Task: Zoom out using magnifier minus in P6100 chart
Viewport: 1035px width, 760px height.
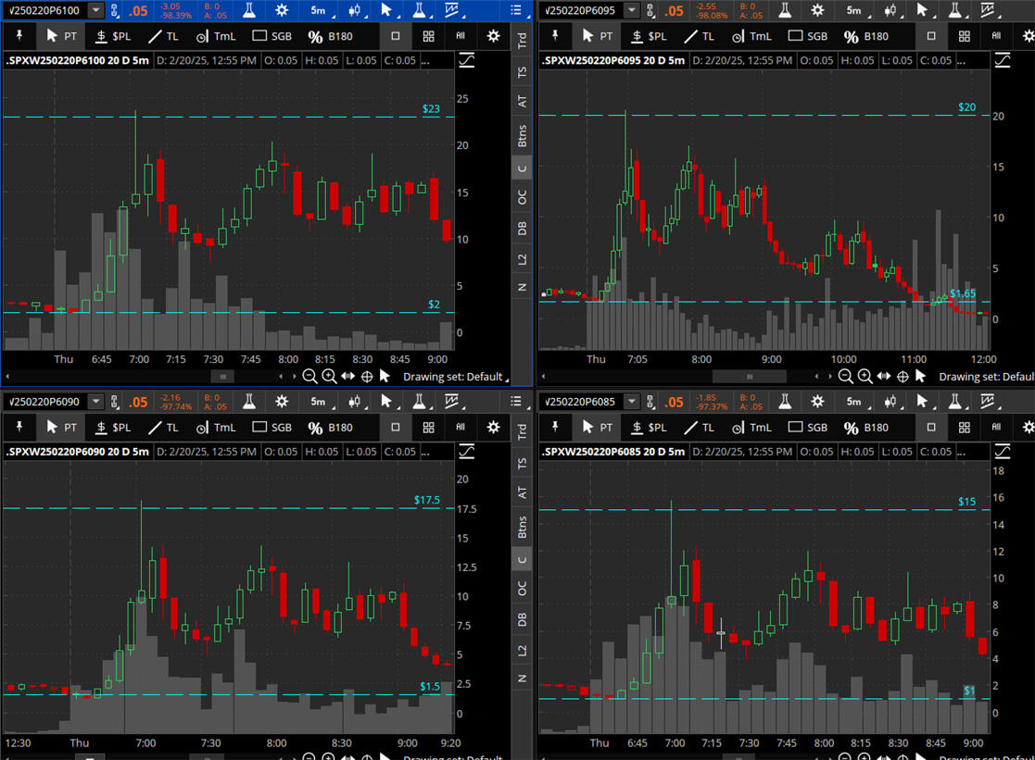Action: (x=309, y=377)
